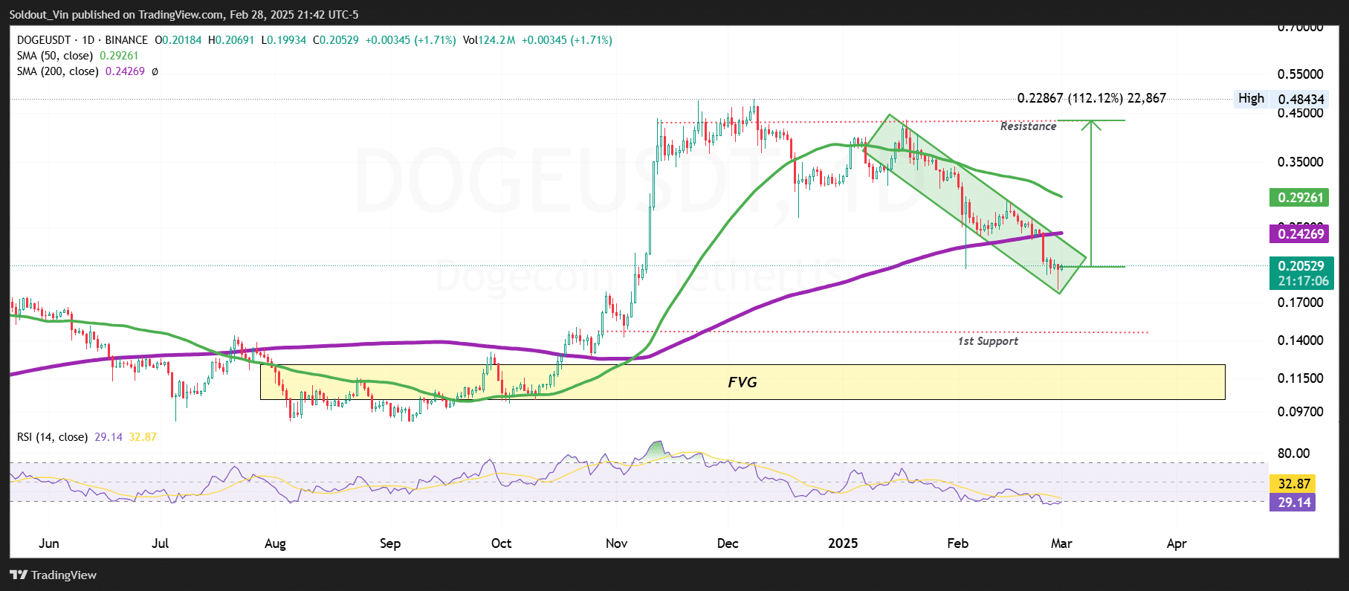Click the SMA 200 legend value 0.24269
The image size is (1349, 591).
[x=125, y=71]
